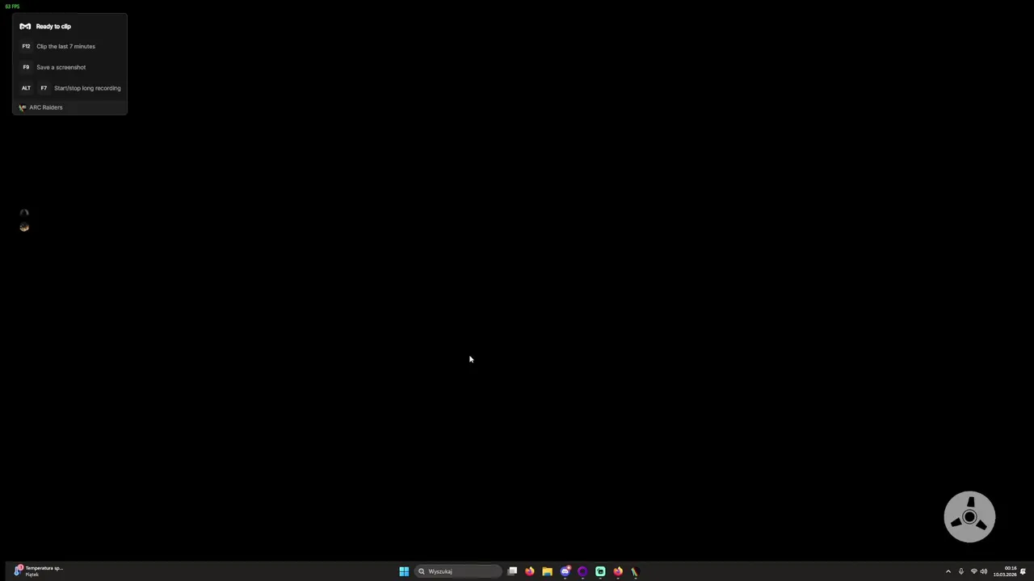Image resolution: width=1034 pixels, height=581 pixels.
Task: Open the Temperatura weather widget
Action: [x=38, y=571]
